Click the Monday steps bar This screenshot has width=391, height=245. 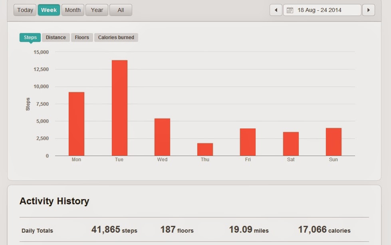pyautogui.click(x=77, y=124)
